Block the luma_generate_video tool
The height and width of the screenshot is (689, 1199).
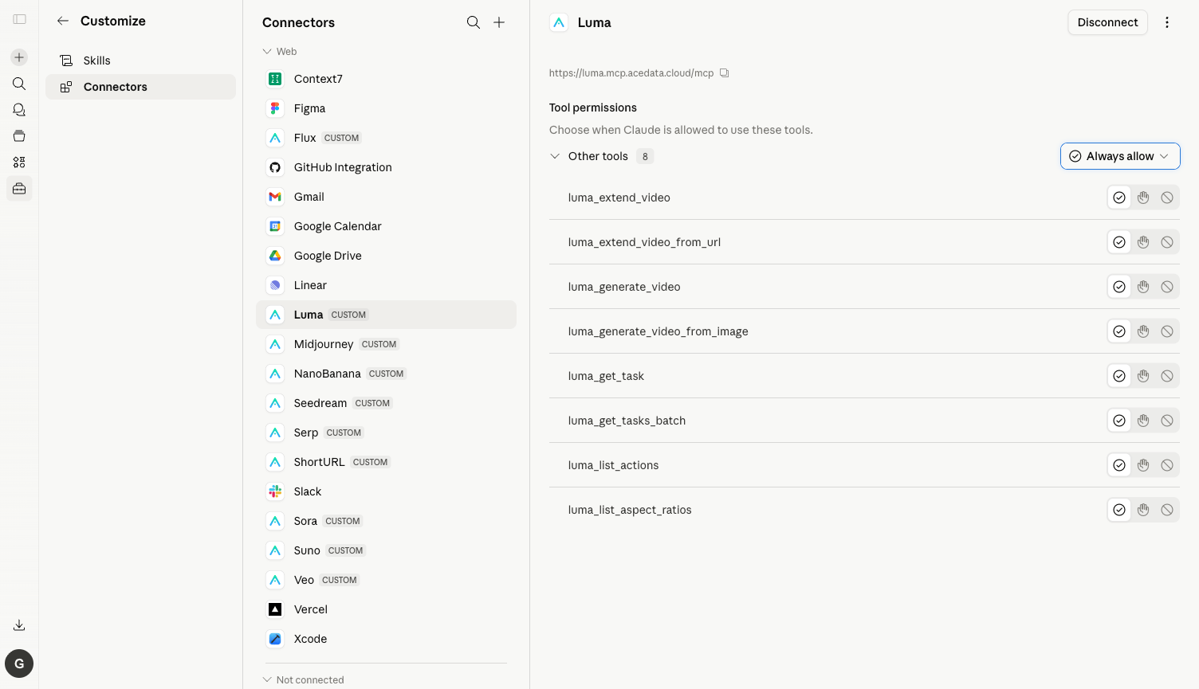tap(1167, 287)
